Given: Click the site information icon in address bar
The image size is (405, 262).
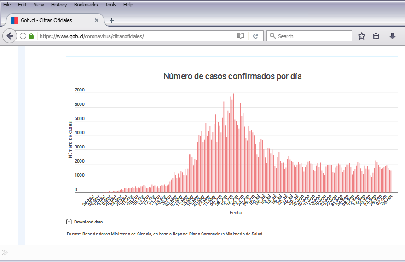Looking at the screenshot, I should [23, 36].
